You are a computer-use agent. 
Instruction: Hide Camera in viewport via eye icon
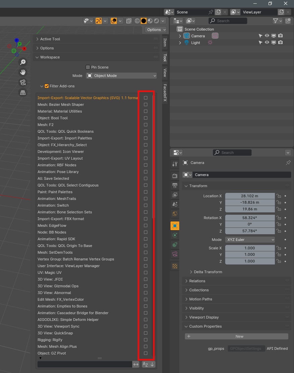[x=267, y=36]
